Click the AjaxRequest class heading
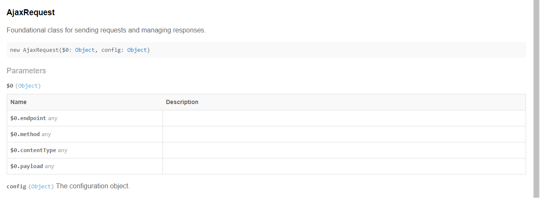The width and height of the screenshot is (540, 198). pos(30,13)
